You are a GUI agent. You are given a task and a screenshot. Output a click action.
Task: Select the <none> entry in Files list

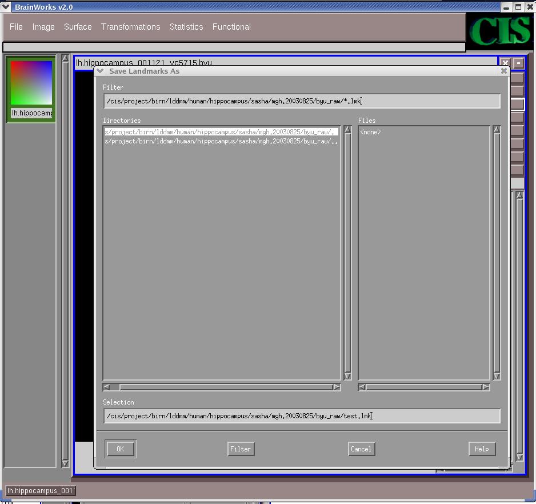pyautogui.click(x=370, y=132)
